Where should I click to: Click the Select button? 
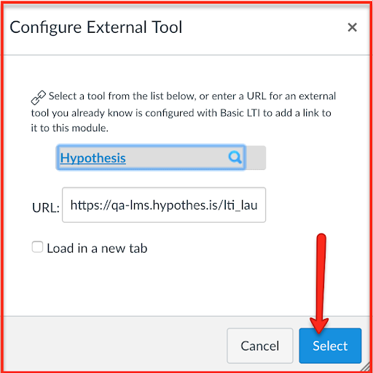pos(330,345)
